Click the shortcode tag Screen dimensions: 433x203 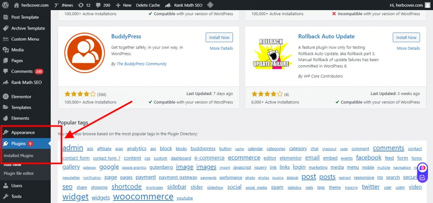pos(126,187)
